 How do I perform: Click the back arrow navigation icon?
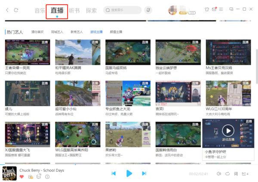click(6, 10)
